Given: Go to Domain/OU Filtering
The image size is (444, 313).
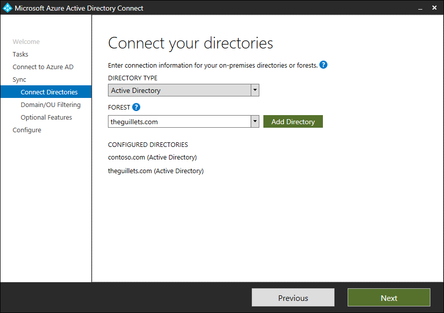Looking at the screenshot, I should 51,105.
